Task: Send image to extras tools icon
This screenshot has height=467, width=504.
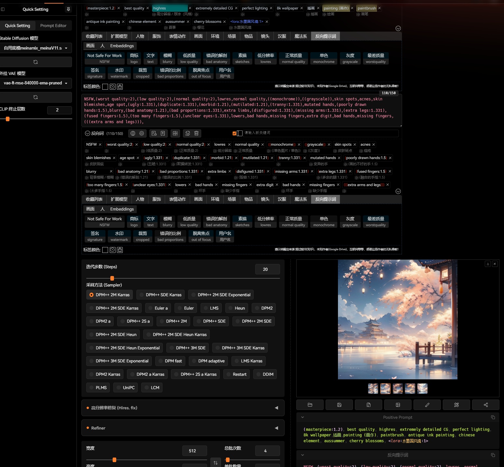Action: click(x=456, y=405)
